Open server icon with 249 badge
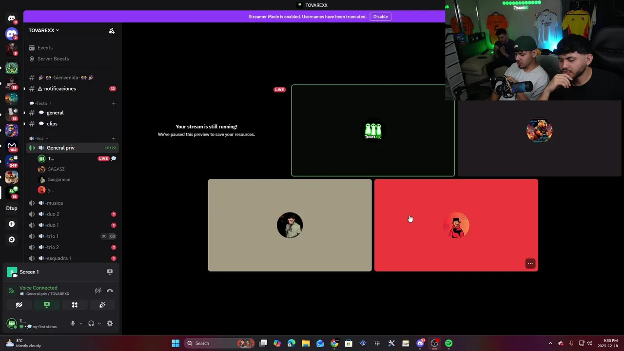The height and width of the screenshot is (351, 624). [12, 161]
